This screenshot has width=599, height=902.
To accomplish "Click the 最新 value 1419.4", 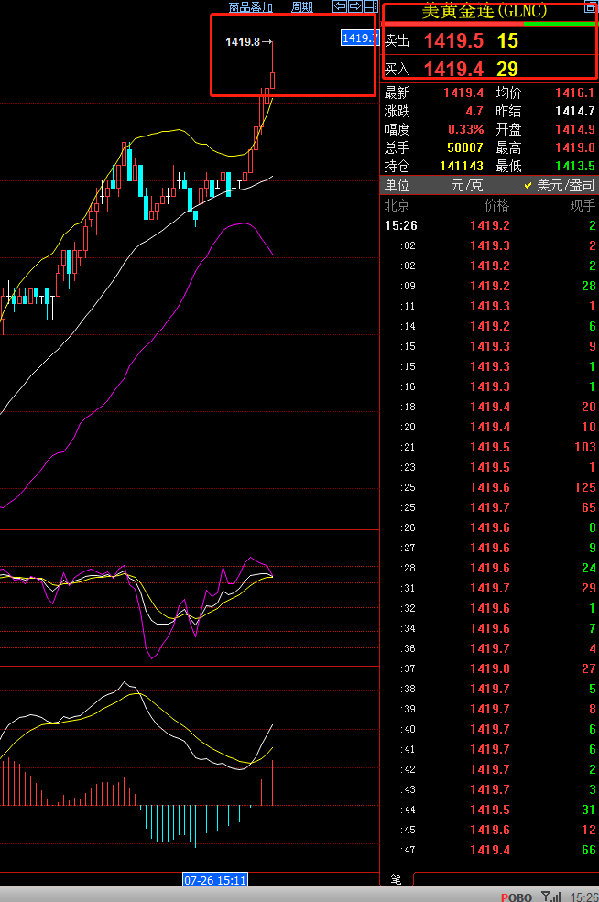I will click(x=463, y=92).
